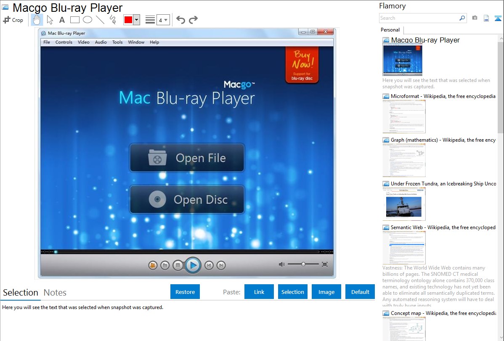Click the Paste Selection button
This screenshot has height=341, width=504.
[292, 292]
